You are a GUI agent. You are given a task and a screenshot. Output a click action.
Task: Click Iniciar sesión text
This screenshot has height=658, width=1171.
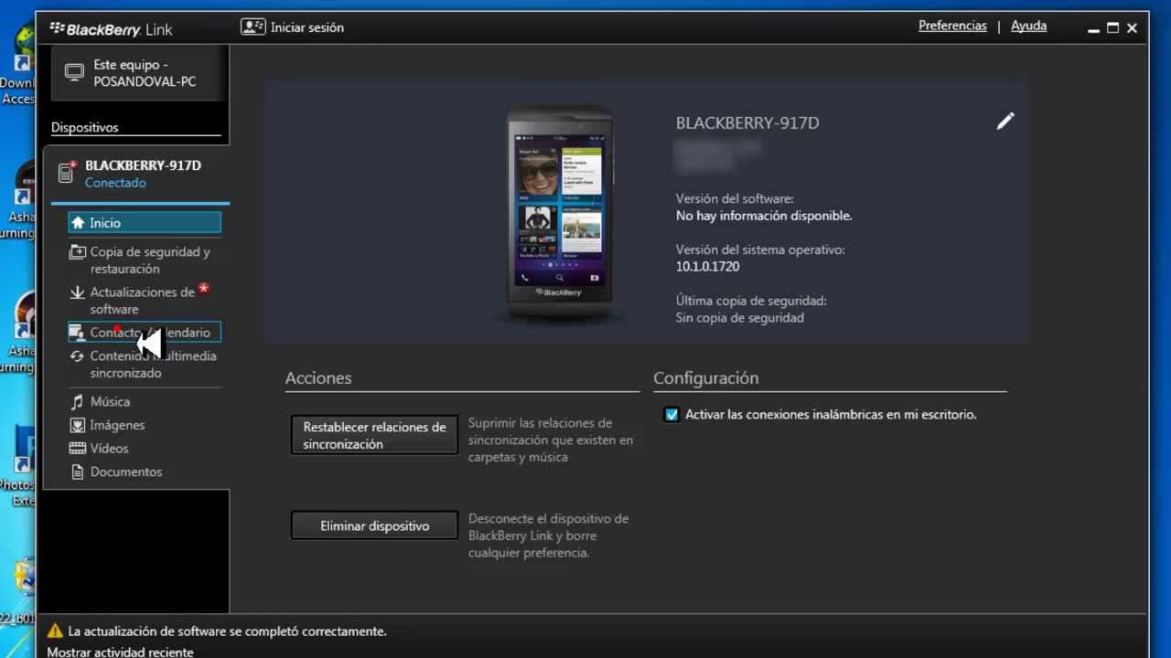point(307,27)
